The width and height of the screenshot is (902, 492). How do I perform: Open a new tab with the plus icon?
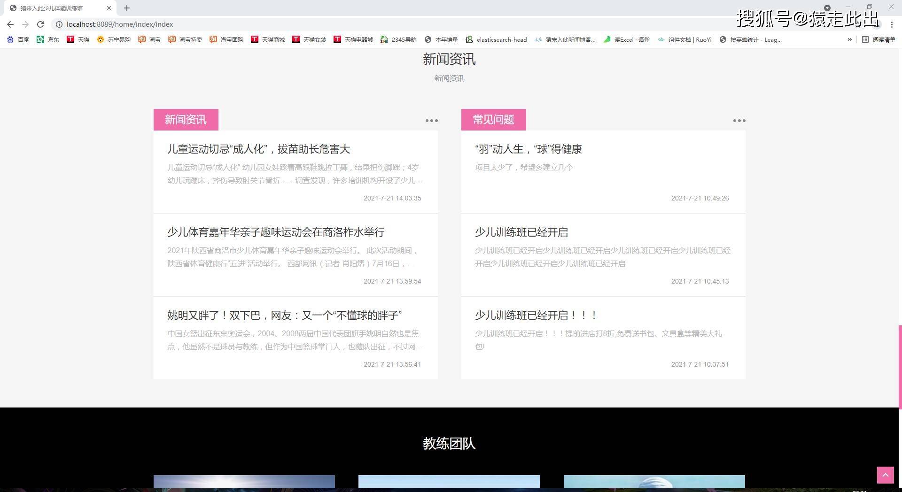pos(127,8)
